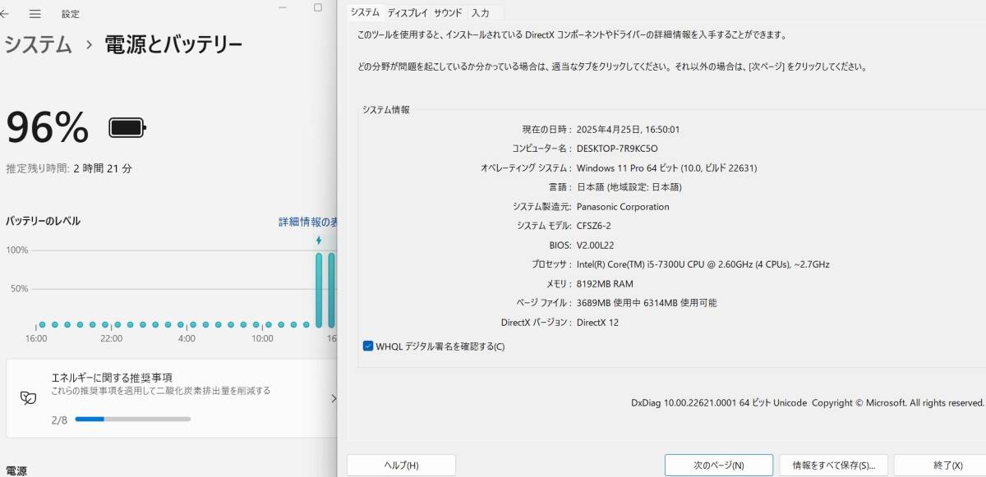Open the 詳細情報の表示 link
986x477 pixels.
coord(308,221)
